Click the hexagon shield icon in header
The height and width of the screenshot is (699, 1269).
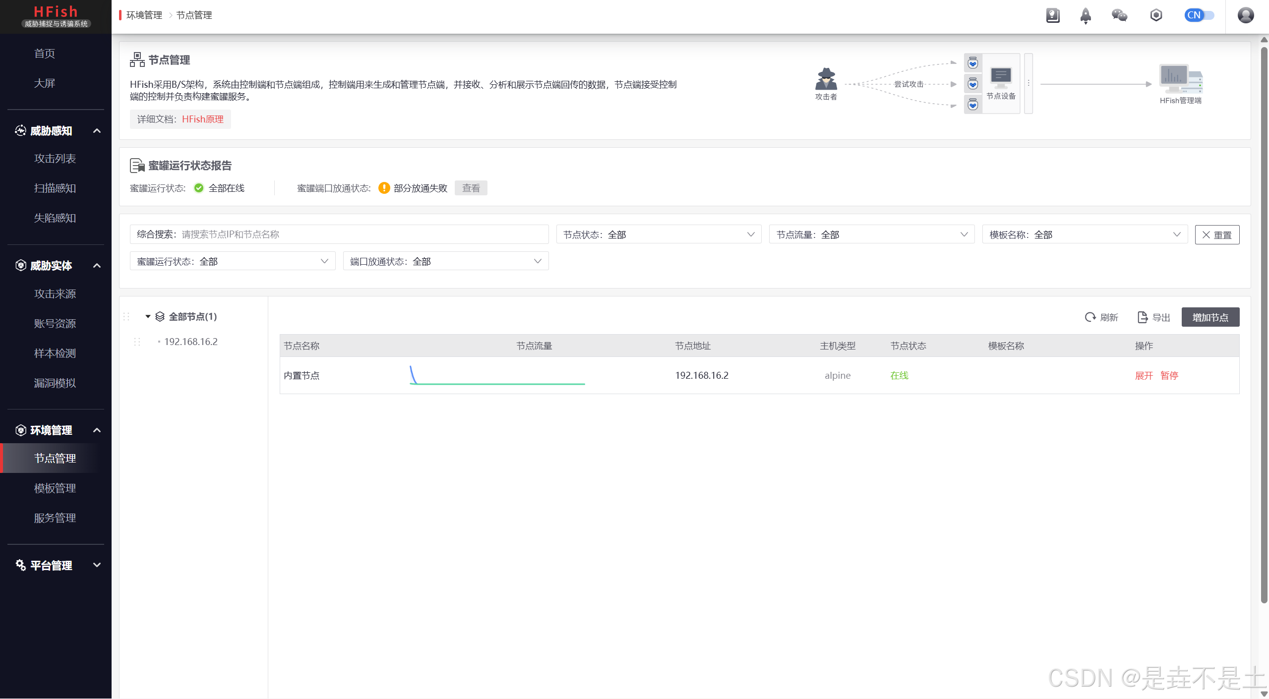(x=1156, y=15)
